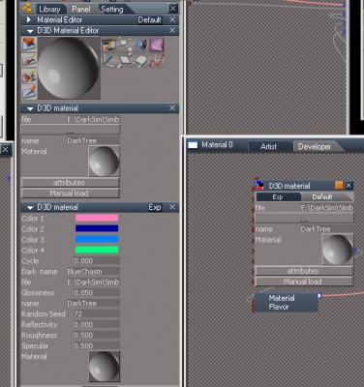
Task: Open the green Color 4 swatch
Action: [97, 250]
